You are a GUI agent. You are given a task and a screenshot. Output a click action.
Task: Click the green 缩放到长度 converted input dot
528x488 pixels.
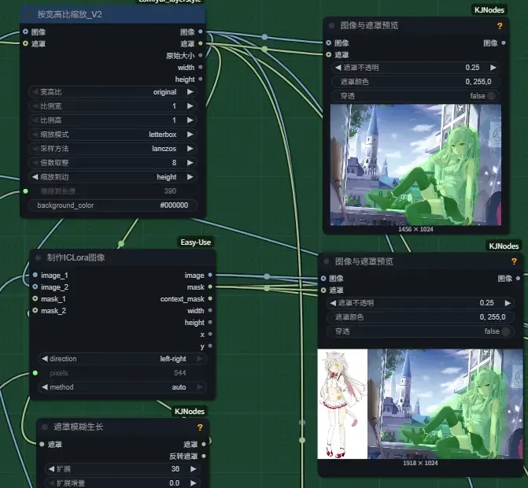[26, 191]
